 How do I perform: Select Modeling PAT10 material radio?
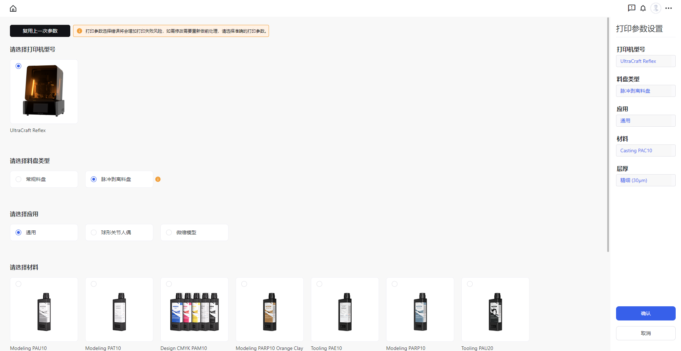94,284
